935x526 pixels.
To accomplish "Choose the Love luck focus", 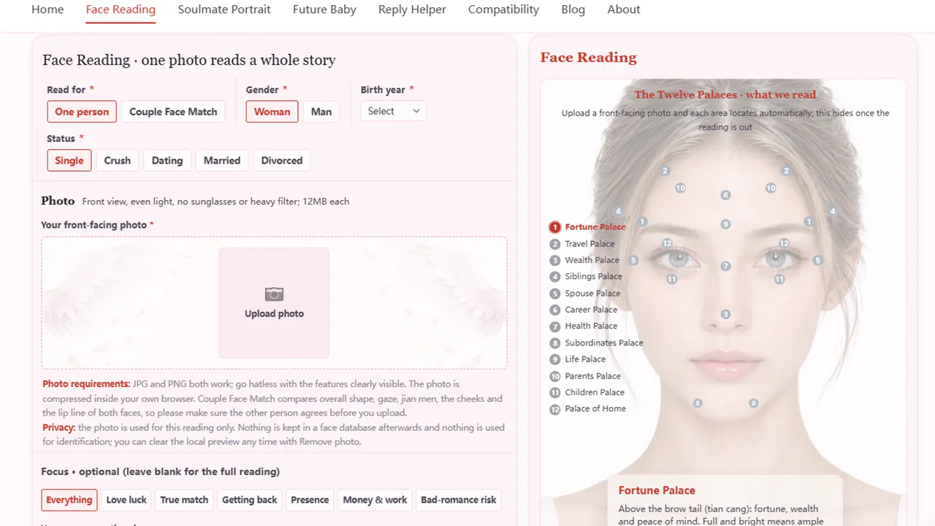I will click(x=126, y=500).
